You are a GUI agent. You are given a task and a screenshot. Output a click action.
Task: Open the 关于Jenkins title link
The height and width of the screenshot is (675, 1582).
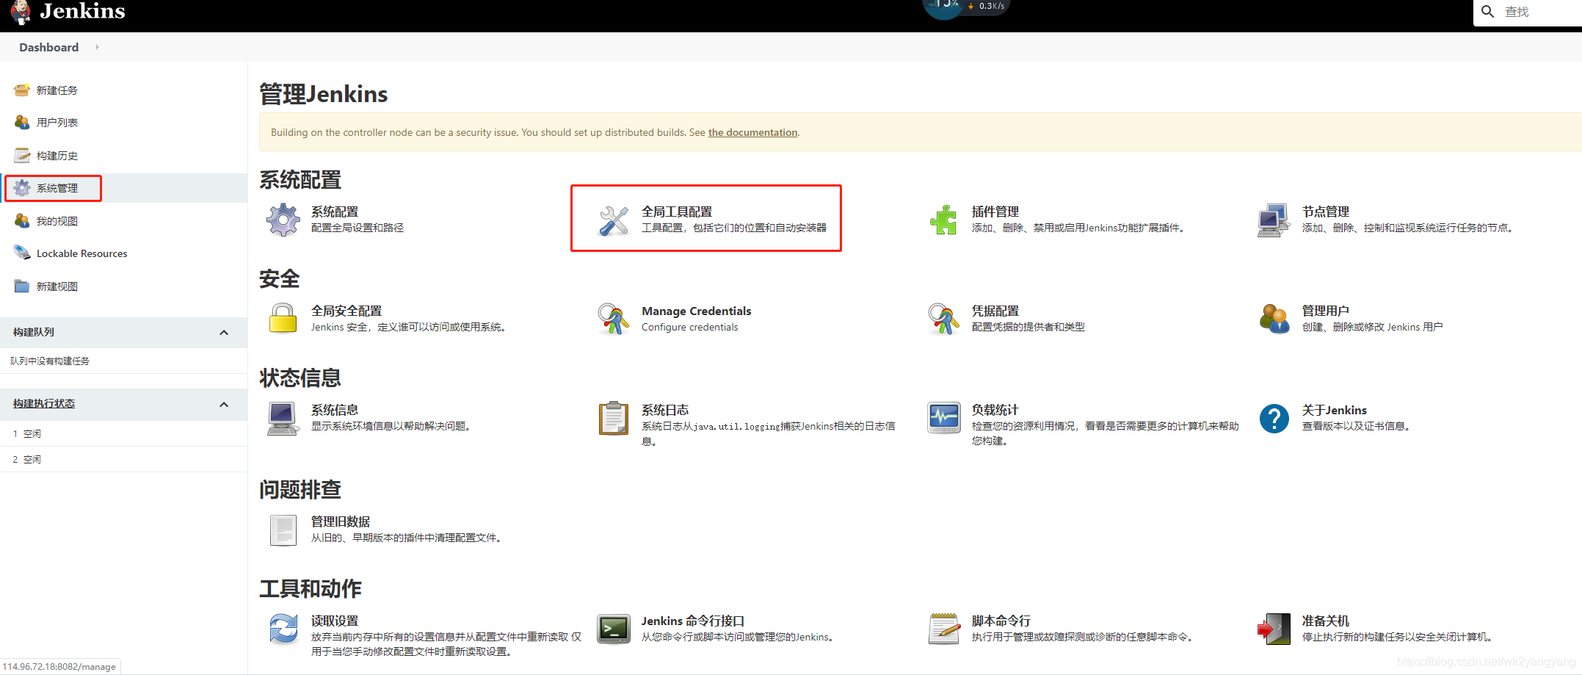tap(1334, 410)
